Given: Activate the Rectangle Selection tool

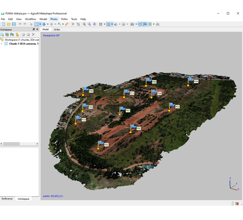Looking at the screenshot, I should pos(37,24).
